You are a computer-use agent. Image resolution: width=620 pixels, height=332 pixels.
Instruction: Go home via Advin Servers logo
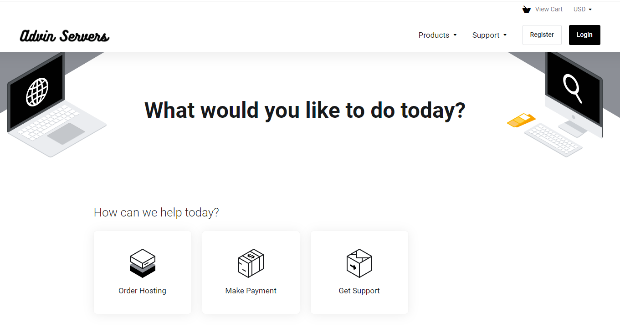click(x=65, y=35)
